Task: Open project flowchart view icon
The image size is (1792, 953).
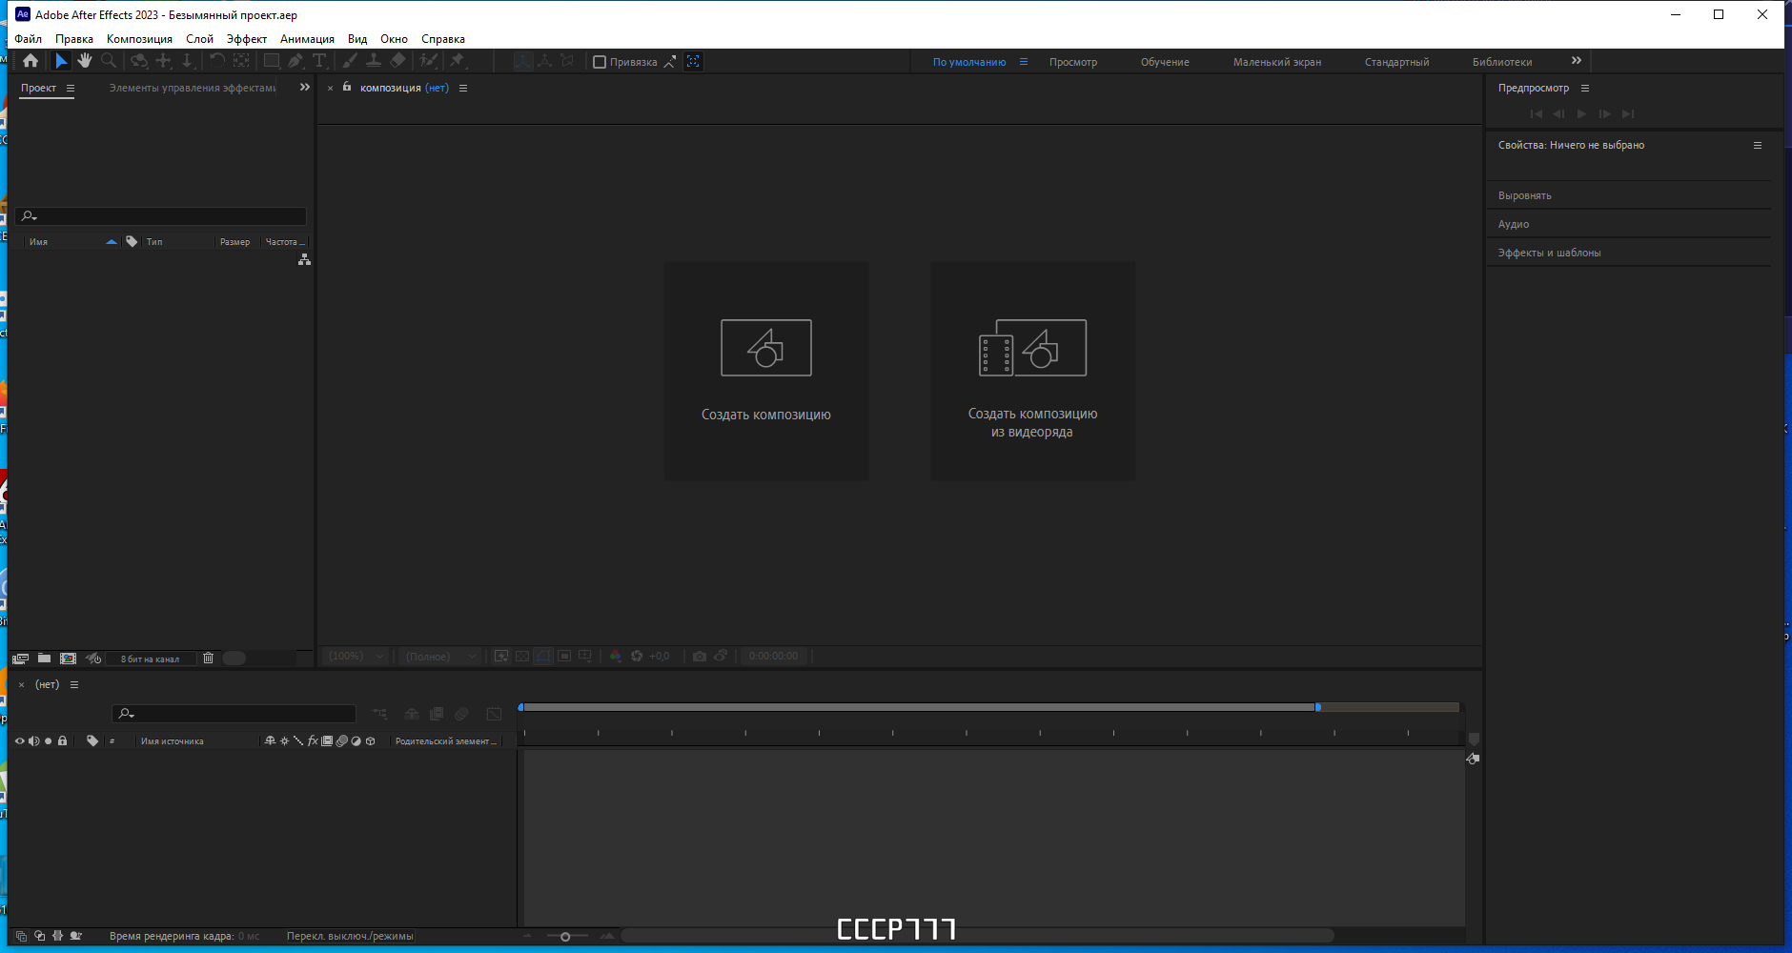Action: tap(304, 259)
